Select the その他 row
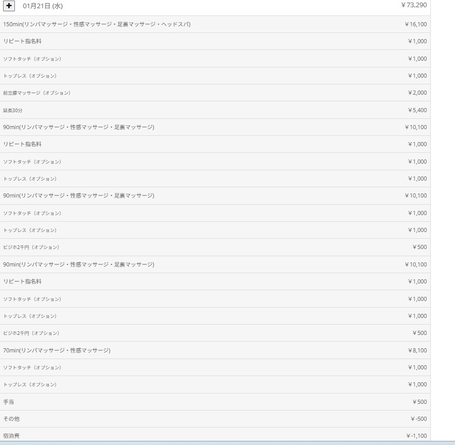Image resolution: width=455 pixels, height=445 pixels. [x=11, y=419]
